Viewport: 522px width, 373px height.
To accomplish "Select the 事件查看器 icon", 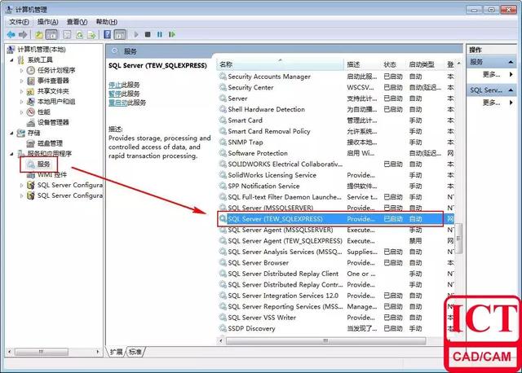I will 31,81.
